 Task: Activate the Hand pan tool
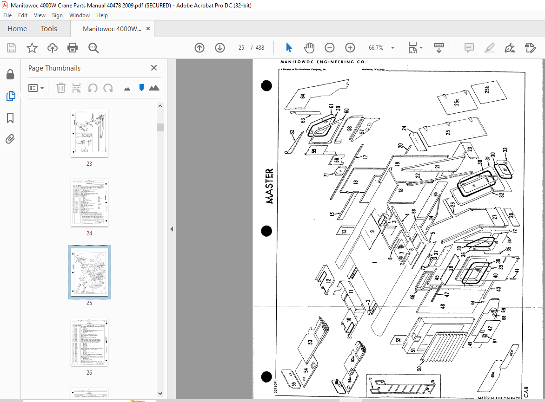coord(309,48)
